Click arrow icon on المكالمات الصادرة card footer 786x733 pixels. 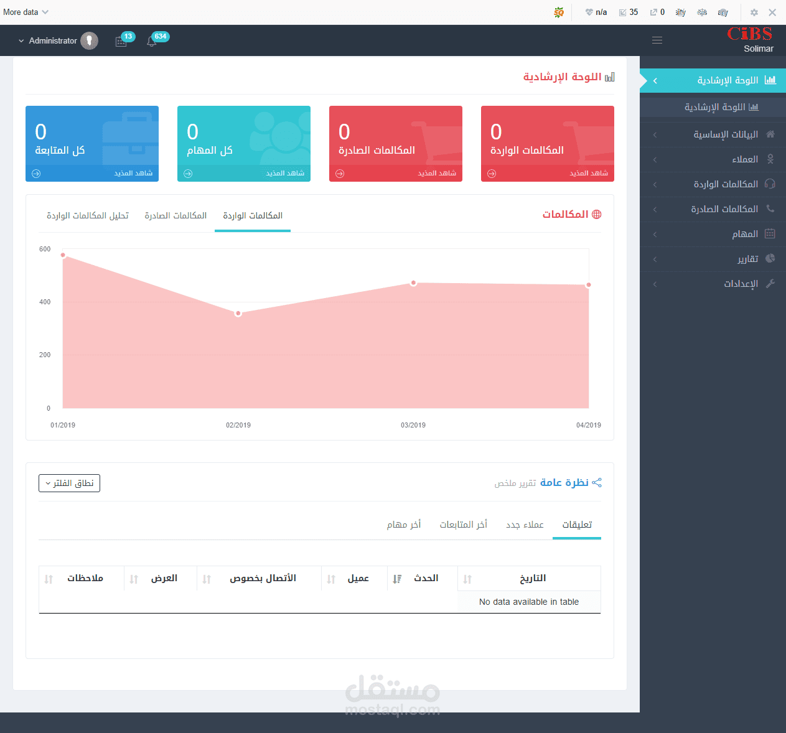click(340, 174)
